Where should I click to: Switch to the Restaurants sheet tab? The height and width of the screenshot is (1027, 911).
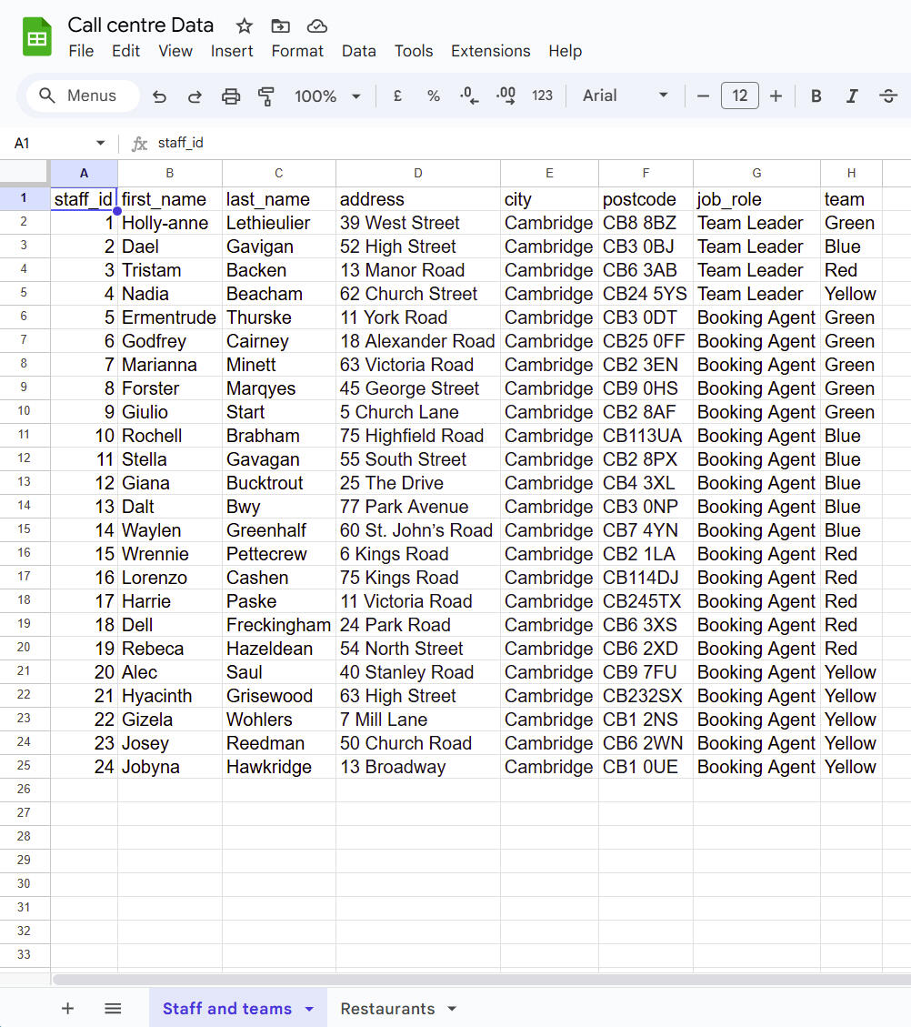(x=389, y=1008)
